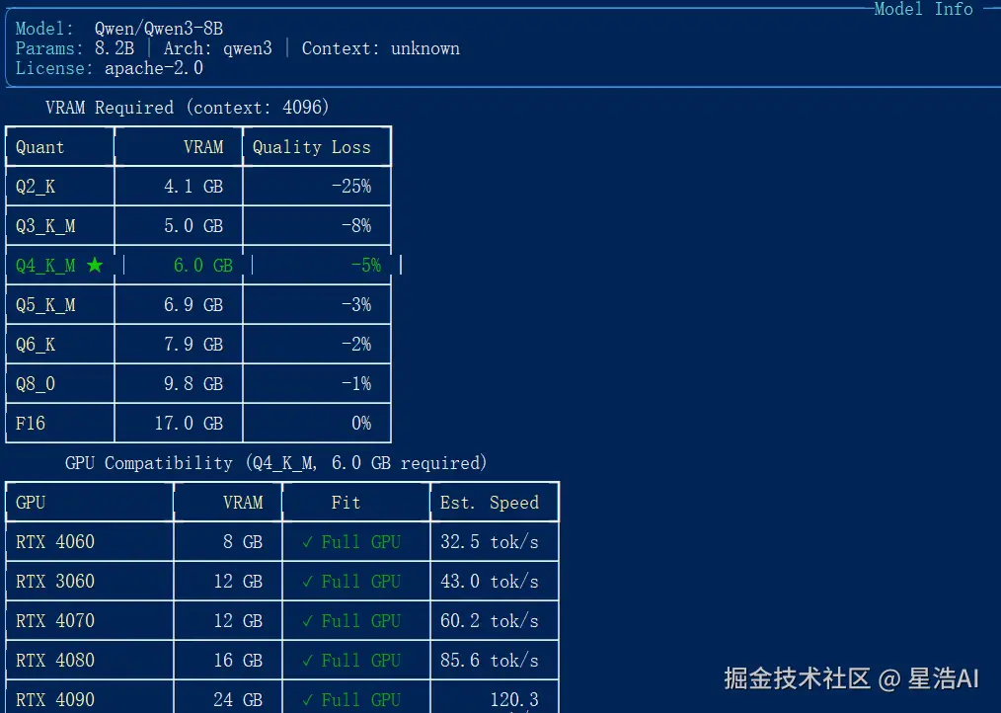
Task: Click the 17.0 GB VRAM cell
Action: point(189,424)
